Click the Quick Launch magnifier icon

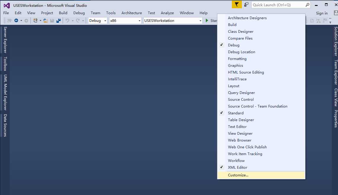pos(307,5)
